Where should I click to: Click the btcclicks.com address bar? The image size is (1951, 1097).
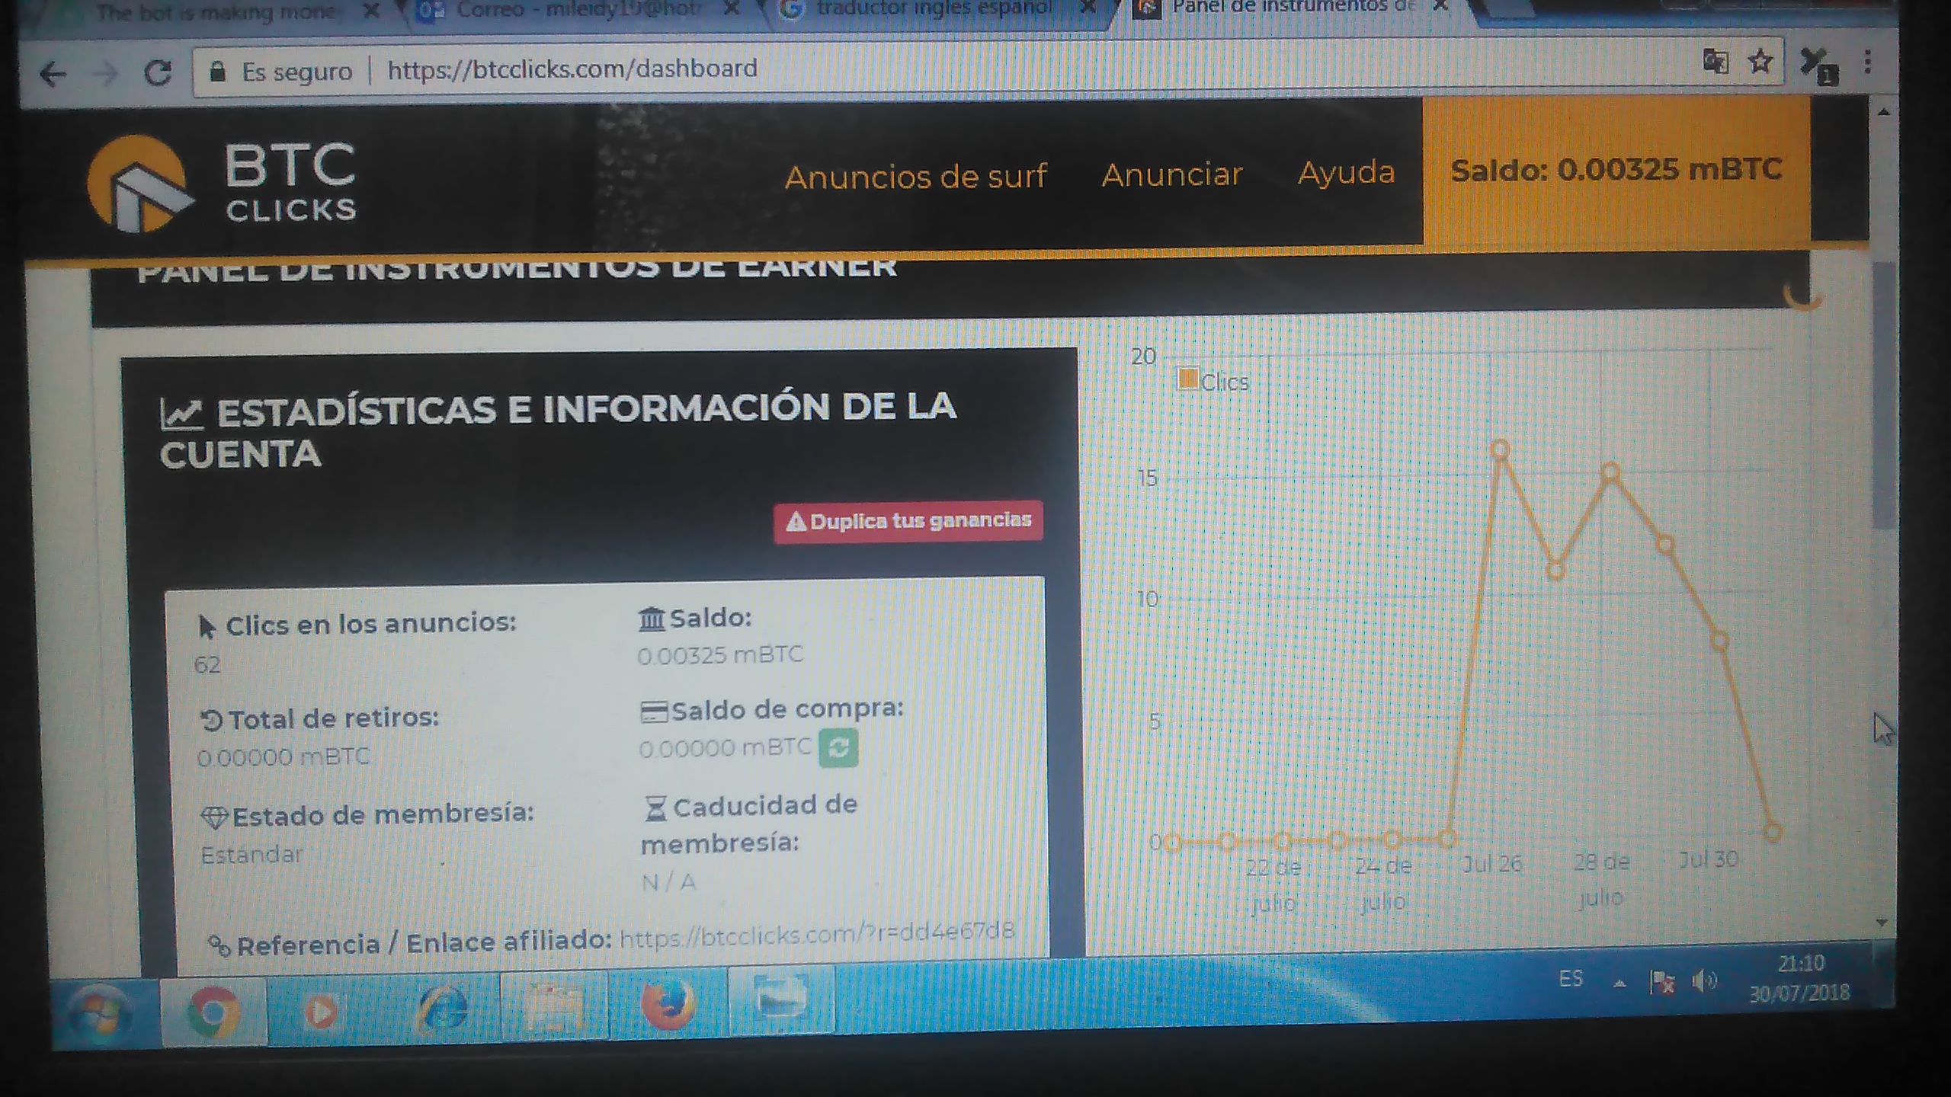tap(572, 69)
